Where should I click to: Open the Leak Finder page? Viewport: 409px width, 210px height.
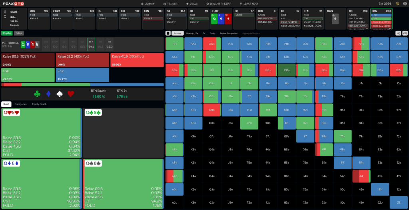pyautogui.click(x=249, y=4)
